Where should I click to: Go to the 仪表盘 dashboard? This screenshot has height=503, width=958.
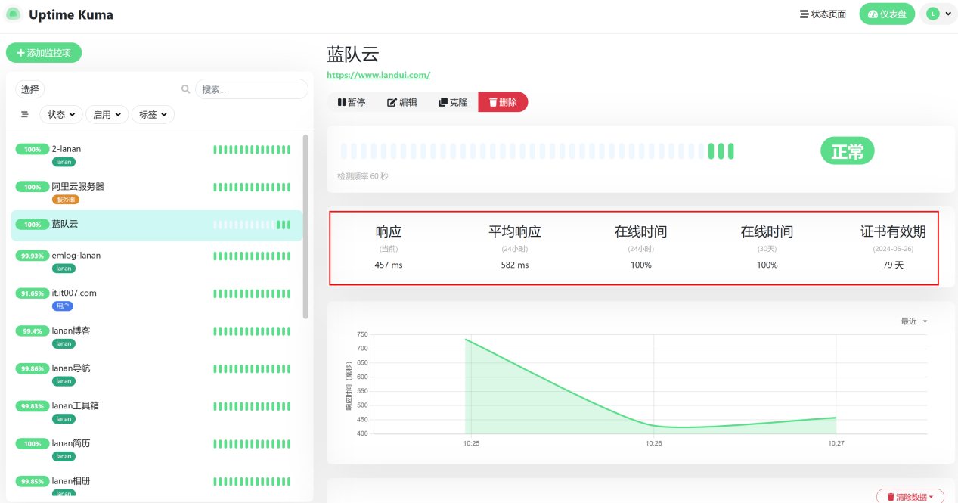(x=887, y=14)
